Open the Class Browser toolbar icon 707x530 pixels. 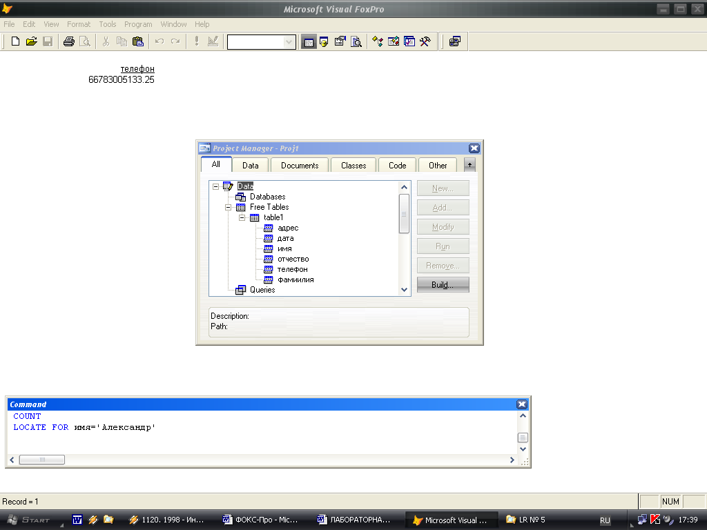[378, 42]
